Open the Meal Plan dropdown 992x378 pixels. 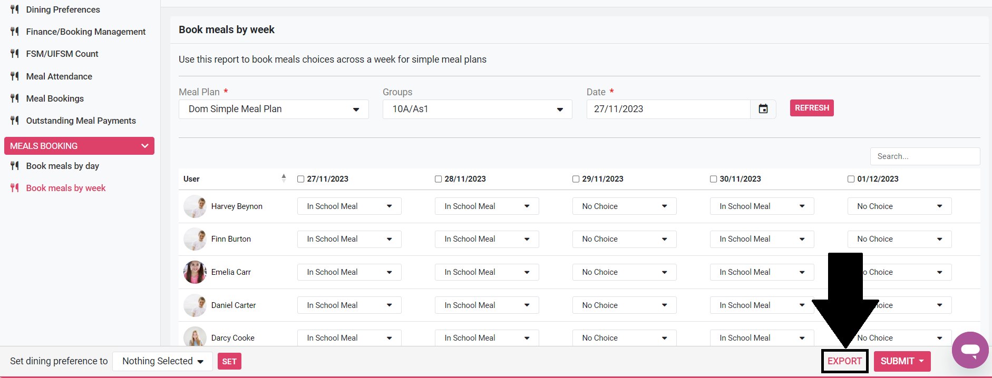point(274,109)
